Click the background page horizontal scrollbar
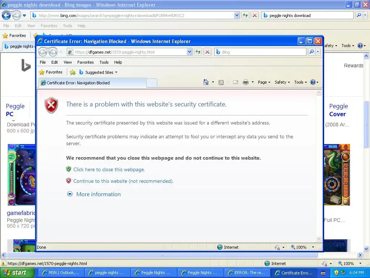 tap(162, 255)
